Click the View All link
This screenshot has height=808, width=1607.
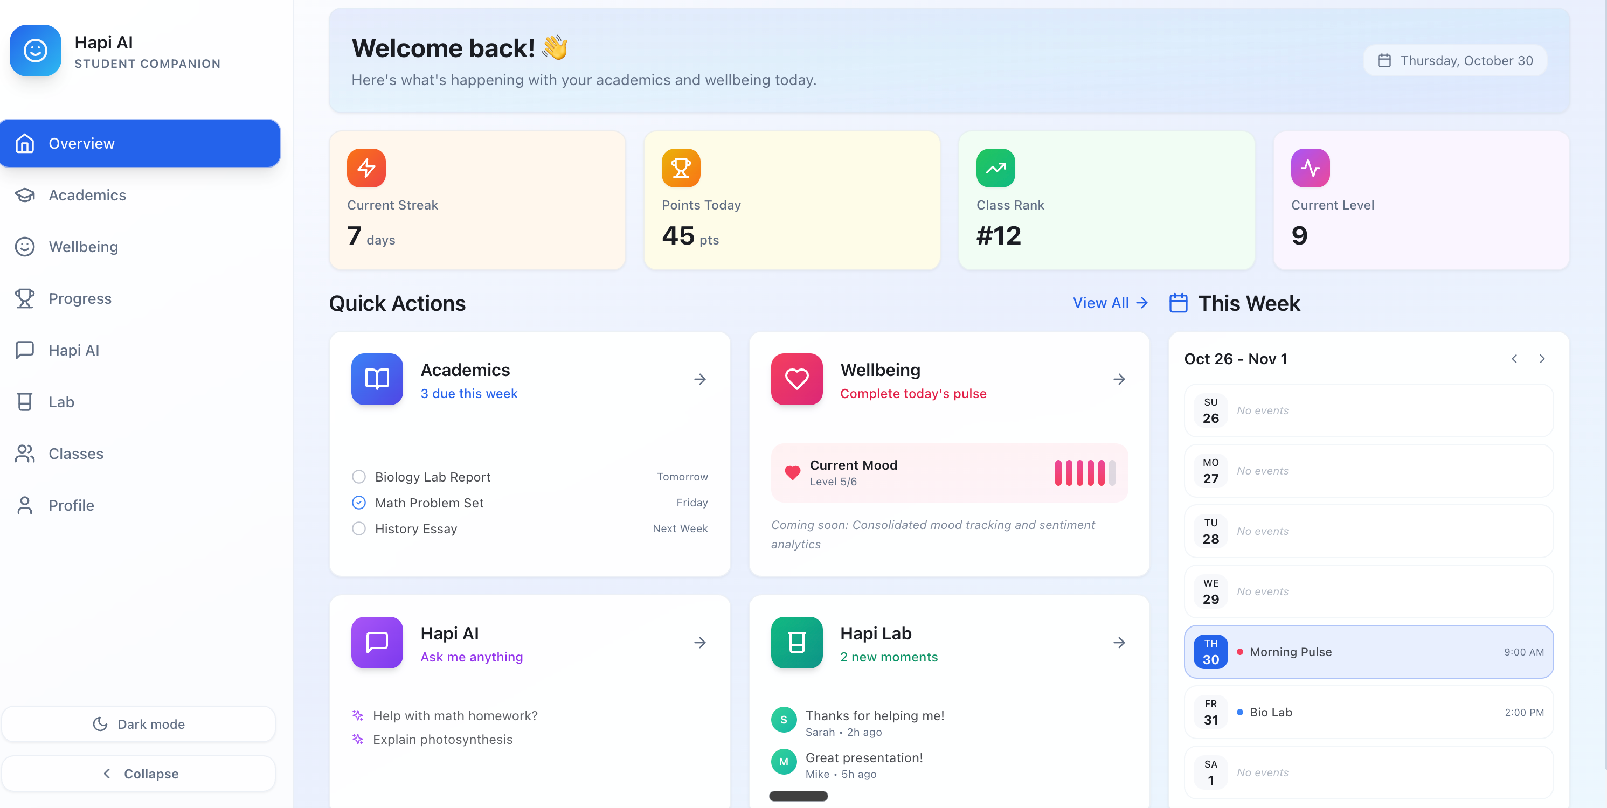[x=1110, y=303]
